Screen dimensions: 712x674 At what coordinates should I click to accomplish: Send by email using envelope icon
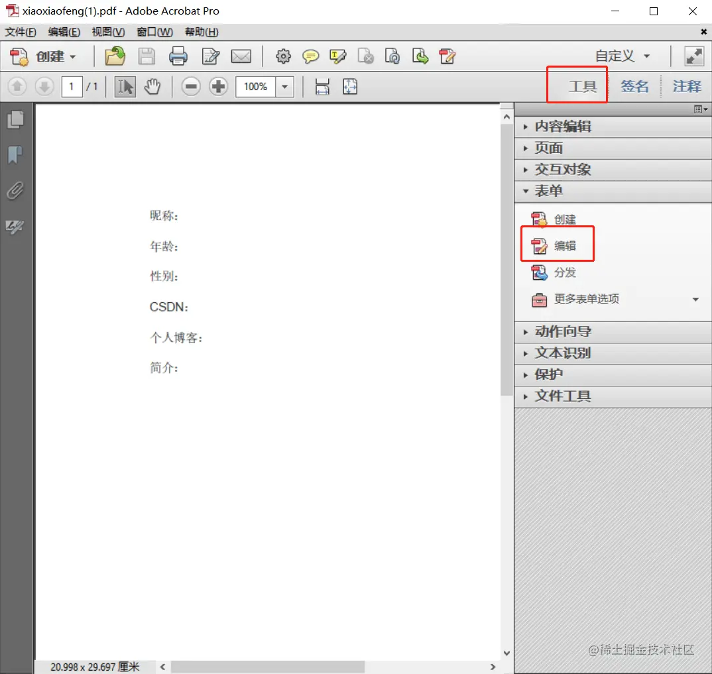[x=241, y=57]
